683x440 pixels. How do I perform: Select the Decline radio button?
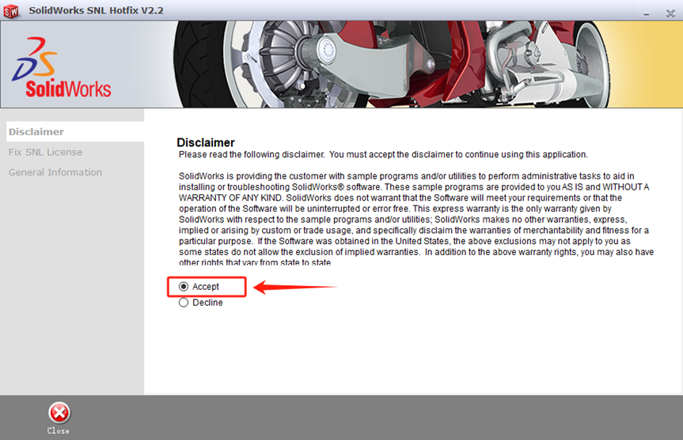point(184,303)
